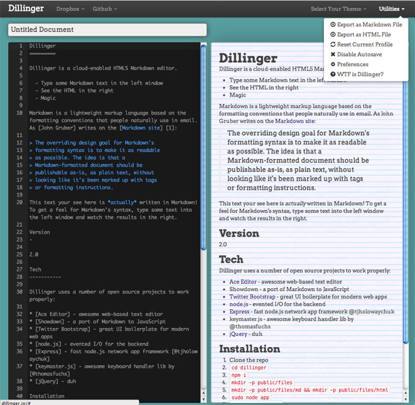Click the download icon beside Export as HTML File
Screen dimensions: 415x405
point(333,34)
